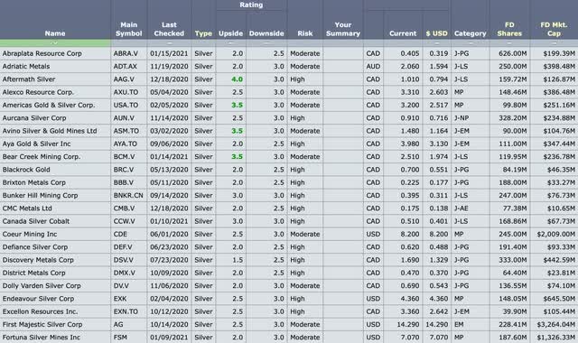Click the $74.10M market cap cell
The height and width of the screenshot is (343, 578).
click(561, 285)
